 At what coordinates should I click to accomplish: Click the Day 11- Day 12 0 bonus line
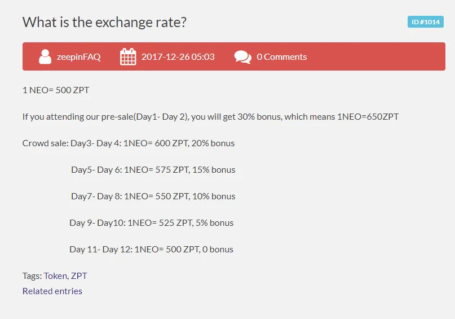coord(152,250)
